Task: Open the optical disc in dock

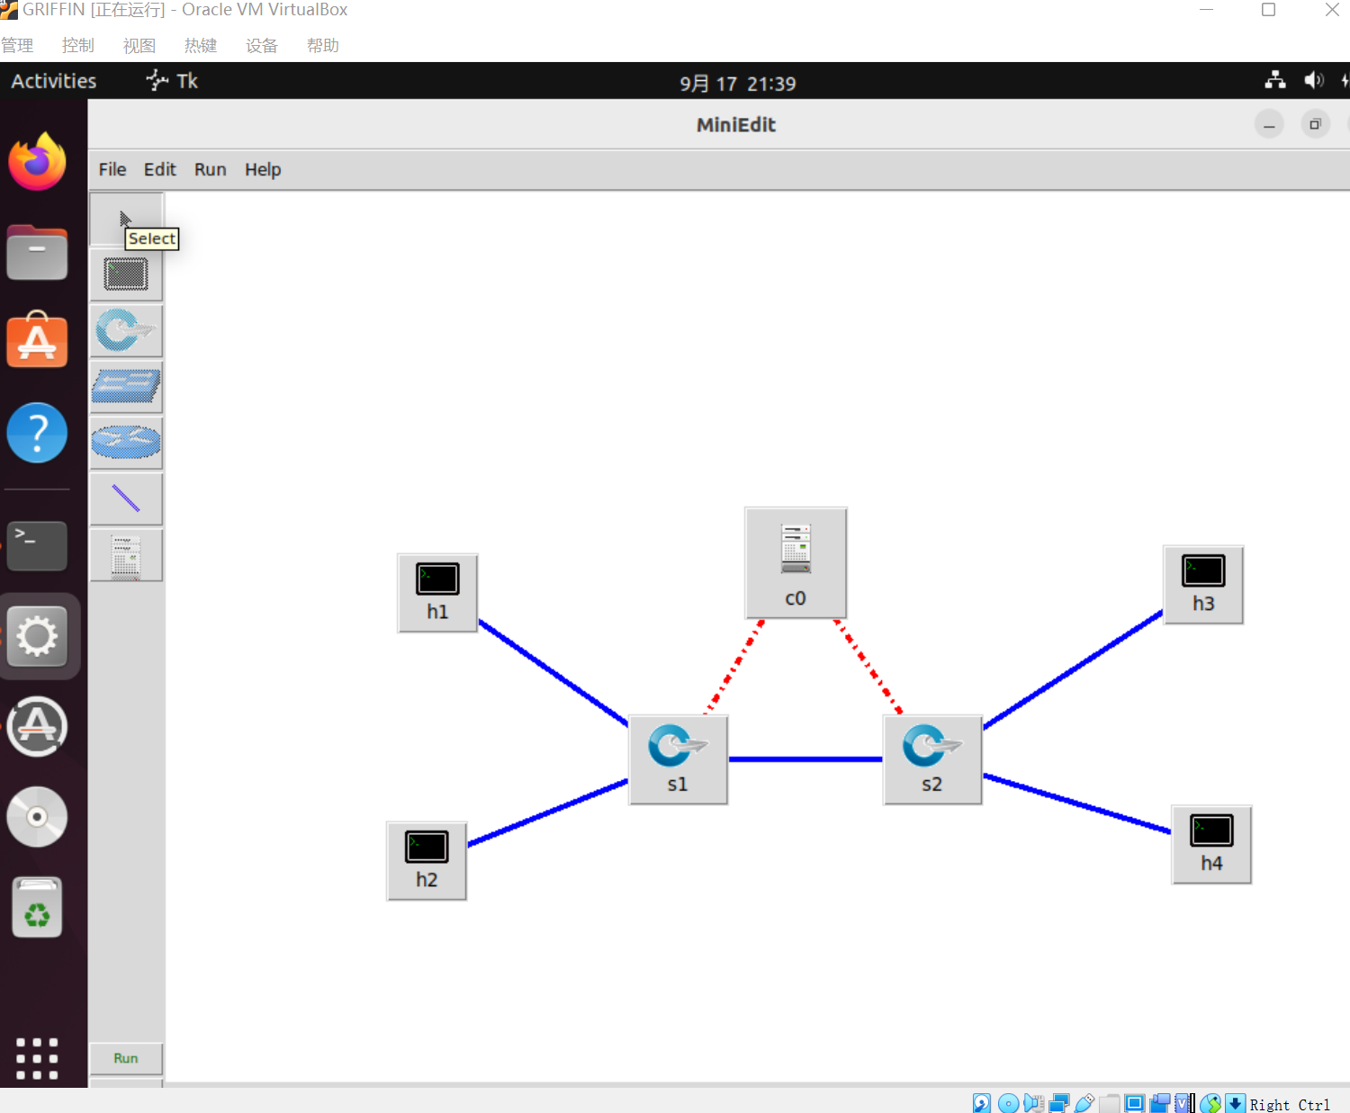Action: pos(37,817)
